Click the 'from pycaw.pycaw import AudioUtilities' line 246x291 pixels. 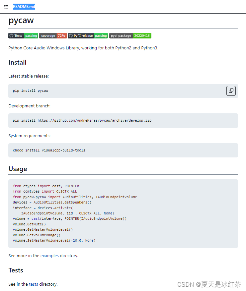[75, 197]
